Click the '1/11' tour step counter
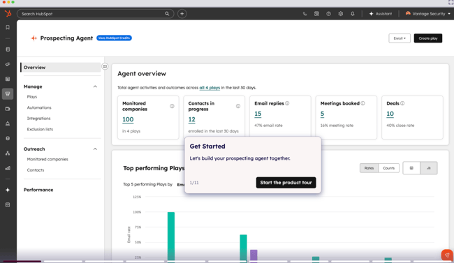Image resolution: width=454 pixels, height=263 pixels. (x=194, y=183)
